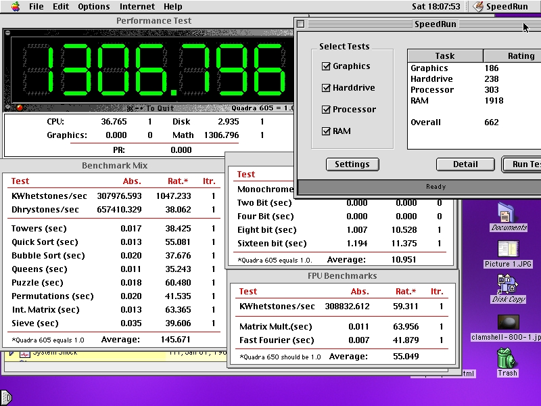The height and width of the screenshot is (406, 541).
Task: Click the PR value 0.000
Action: click(181, 150)
